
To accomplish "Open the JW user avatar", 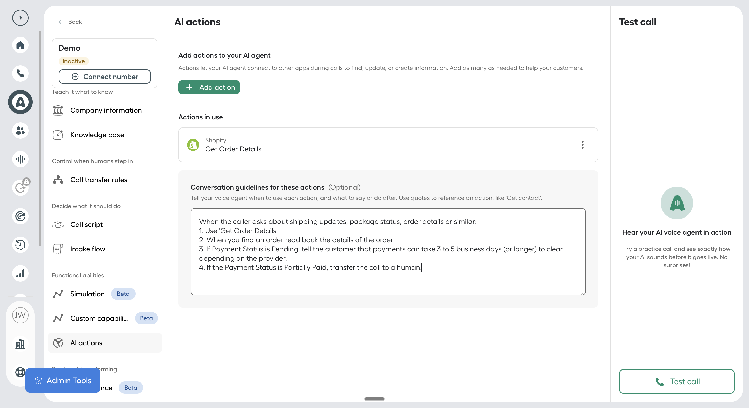I will (20, 315).
